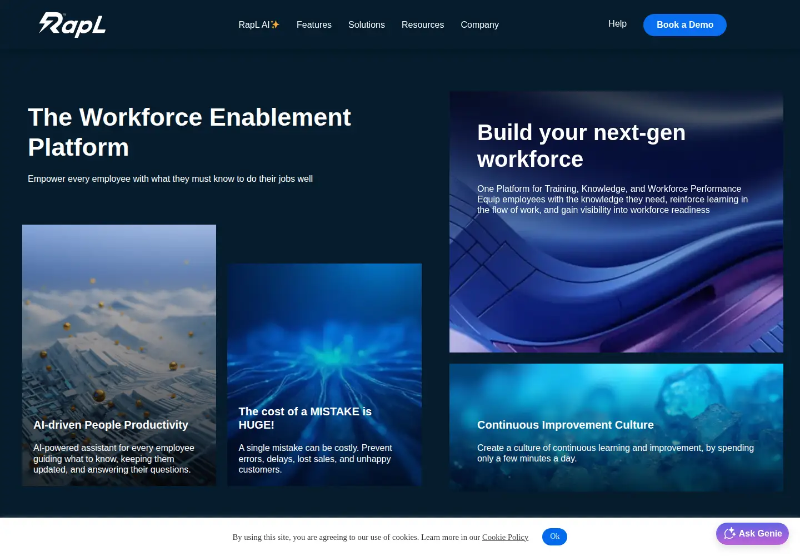Viewport: 800px width, 556px height.
Task: Open the RapL AI menu item
Action: click(x=259, y=24)
